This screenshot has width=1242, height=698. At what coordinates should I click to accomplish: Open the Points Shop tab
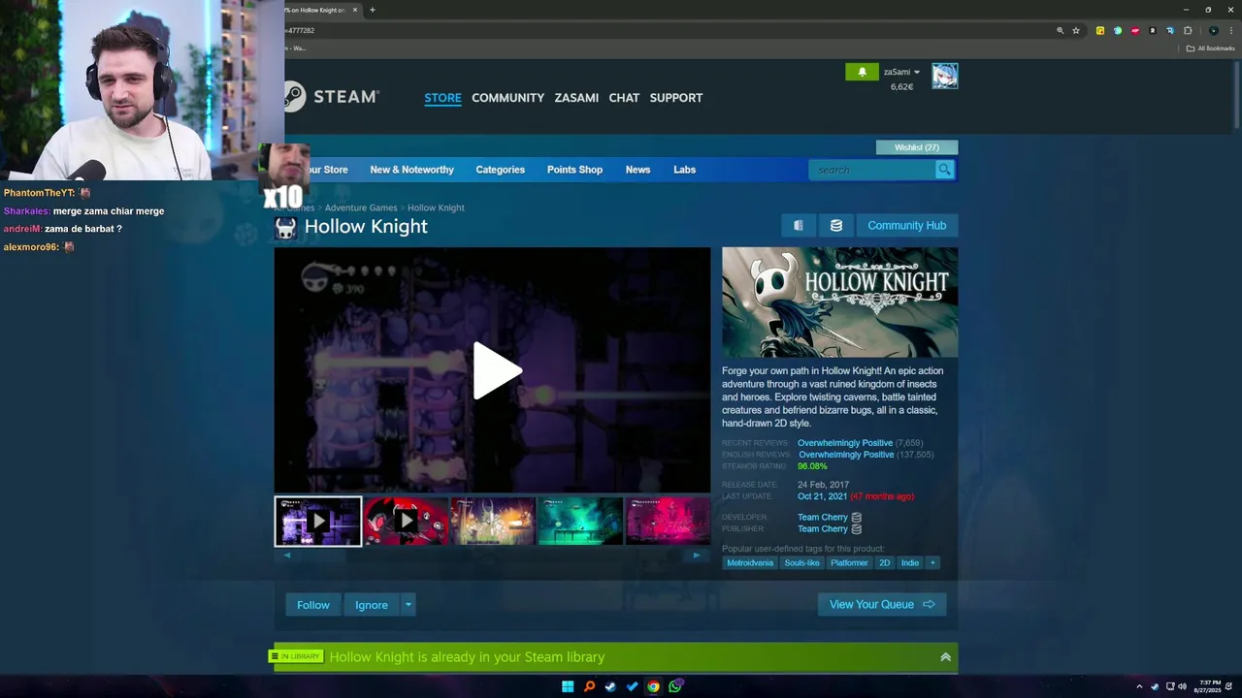[x=574, y=170]
